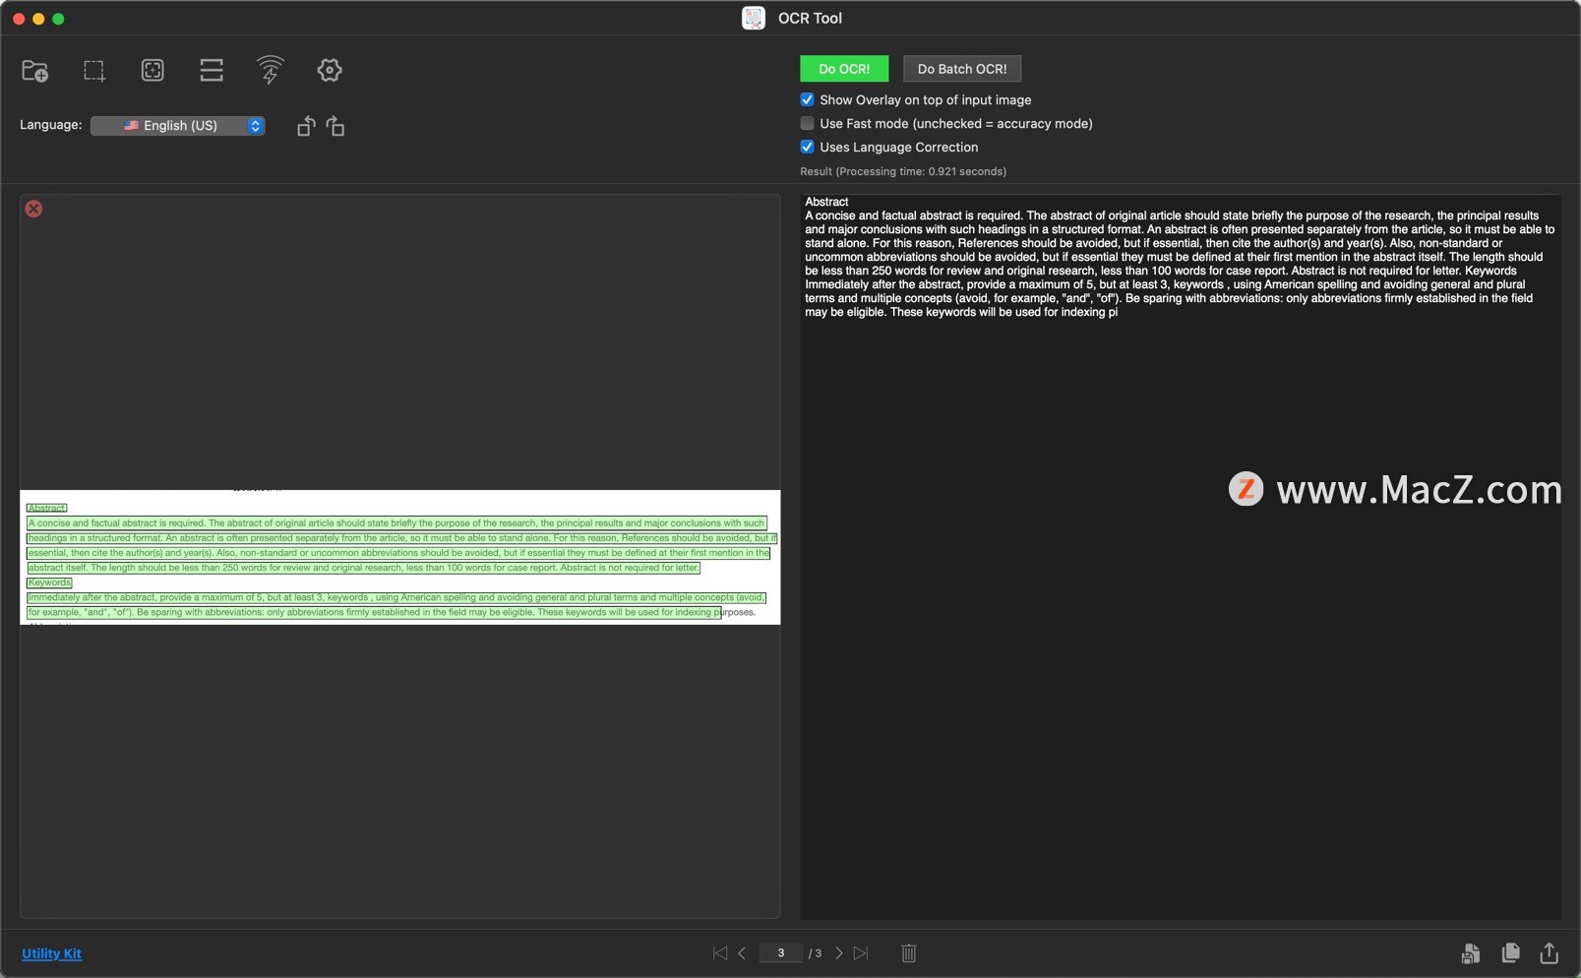Screen dimensions: 1581x978
Task: Click the Do OCR! button
Action: click(x=844, y=69)
